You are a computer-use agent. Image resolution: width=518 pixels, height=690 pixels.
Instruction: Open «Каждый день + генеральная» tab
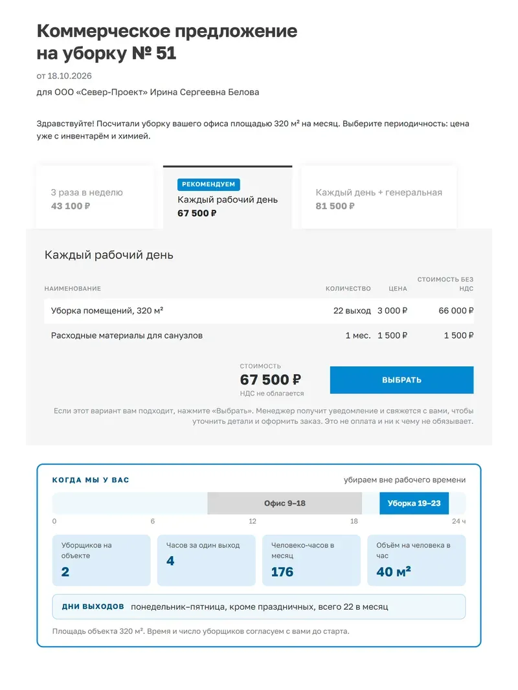379,198
